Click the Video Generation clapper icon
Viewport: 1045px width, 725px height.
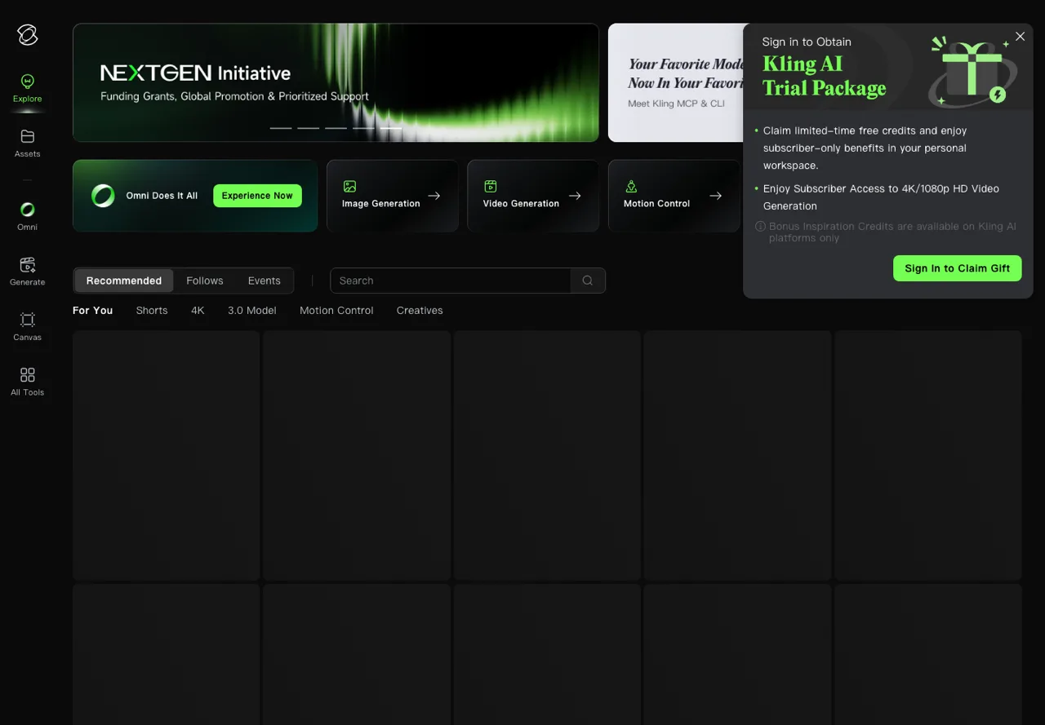tap(491, 187)
